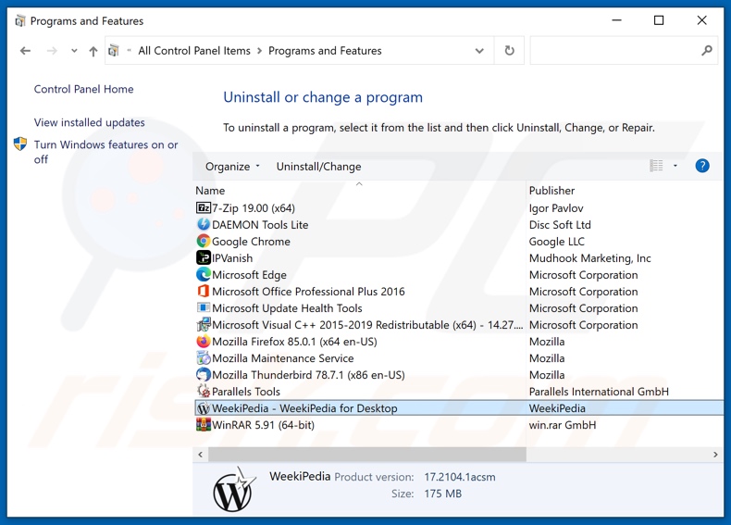Image resolution: width=731 pixels, height=525 pixels.
Task: Click the Google Chrome icon in list
Action: pyautogui.click(x=204, y=242)
